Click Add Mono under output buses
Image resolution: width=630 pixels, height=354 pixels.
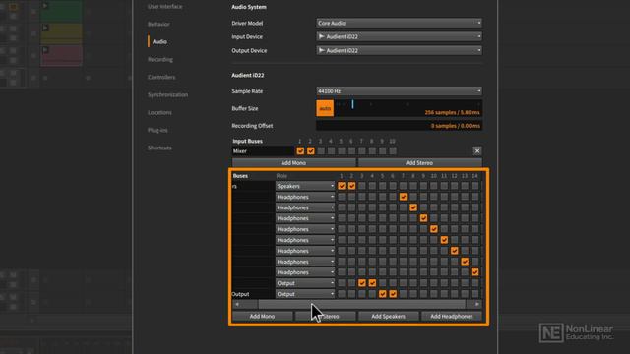point(263,317)
